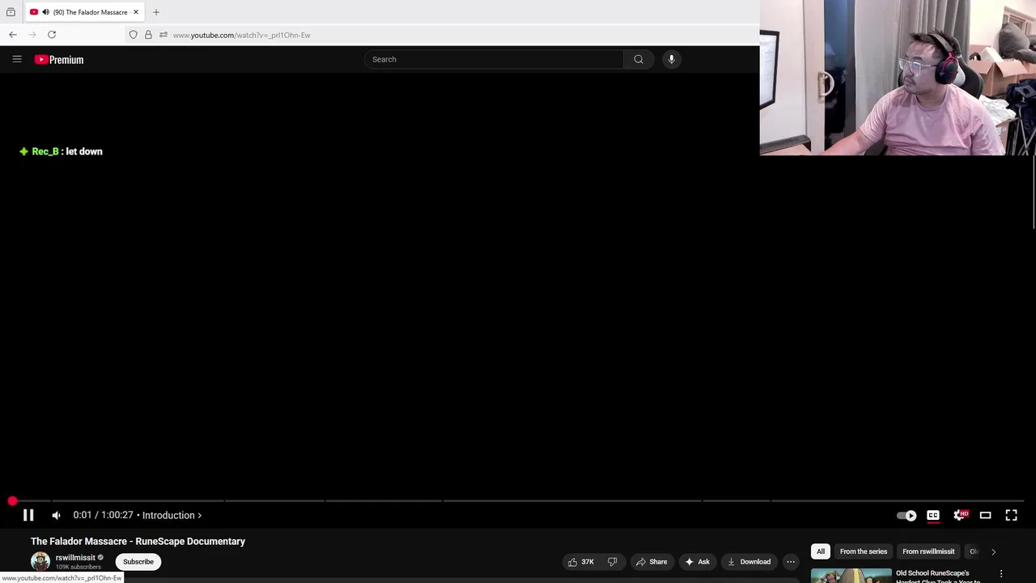View the site security padlock info

coord(148,35)
